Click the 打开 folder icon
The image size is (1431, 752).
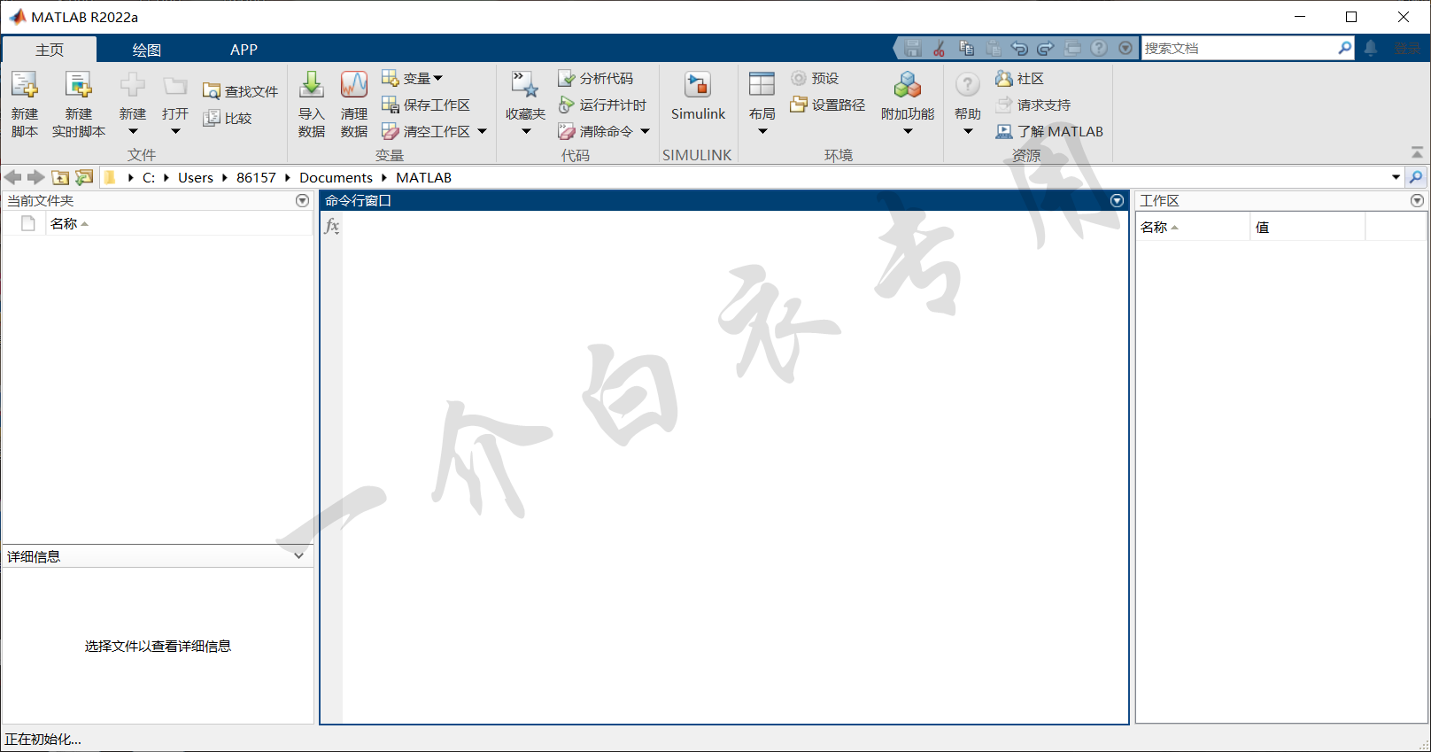pyautogui.click(x=175, y=85)
